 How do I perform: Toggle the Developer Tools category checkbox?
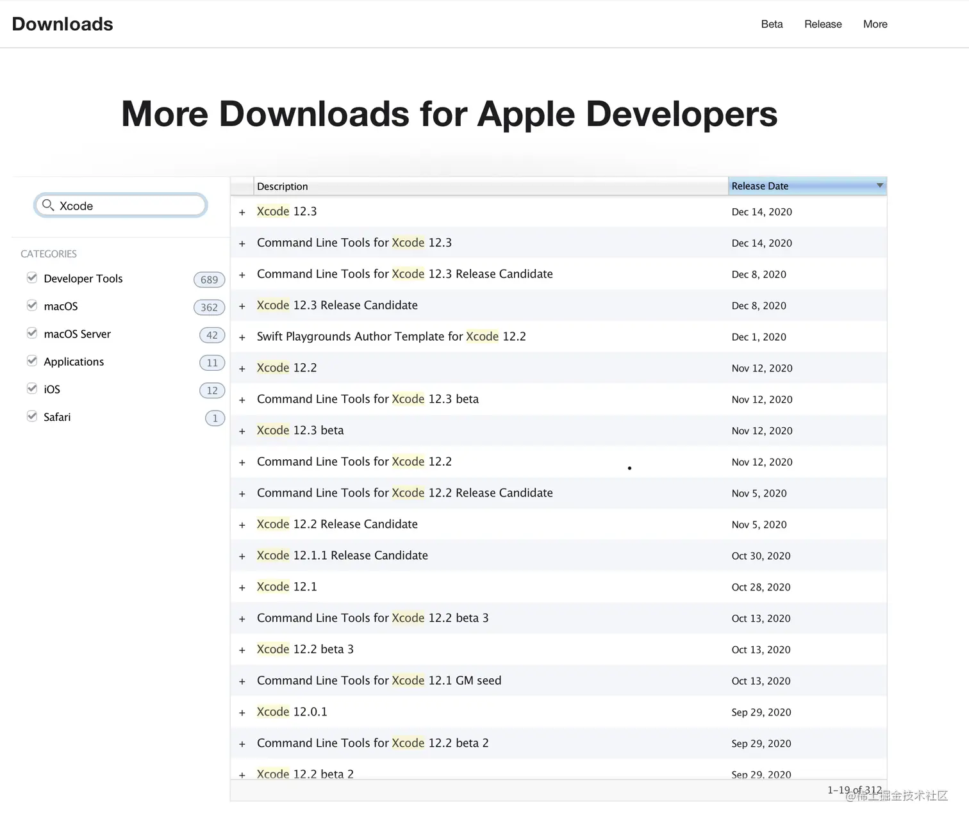click(x=32, y=277)
